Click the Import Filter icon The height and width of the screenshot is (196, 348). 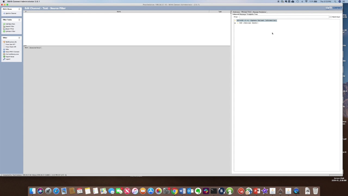[x=4, y=26]
